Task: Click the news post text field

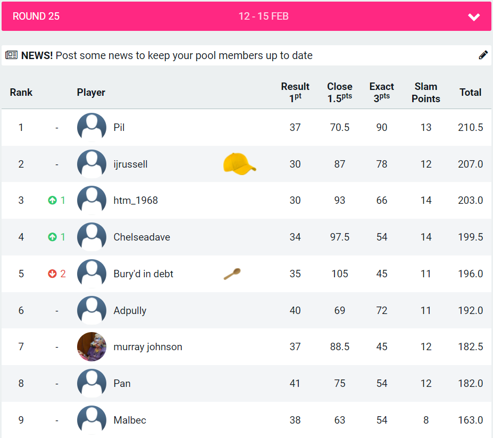Action: [x=183, y=55]
